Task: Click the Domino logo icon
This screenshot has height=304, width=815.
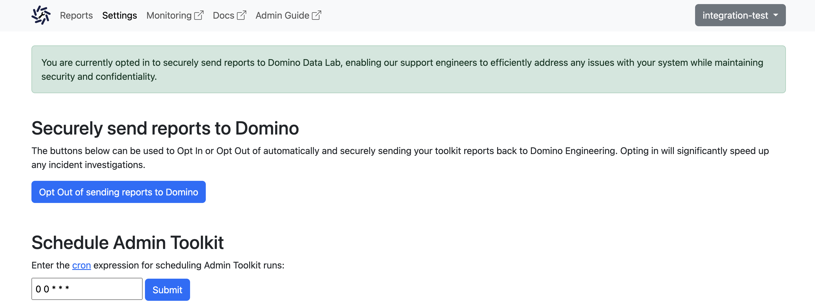Action: tap(41, 15)
